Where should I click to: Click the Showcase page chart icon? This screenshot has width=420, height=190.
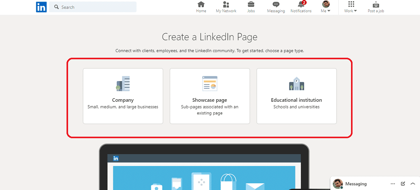pyautogui.click(x=210, y=84)
